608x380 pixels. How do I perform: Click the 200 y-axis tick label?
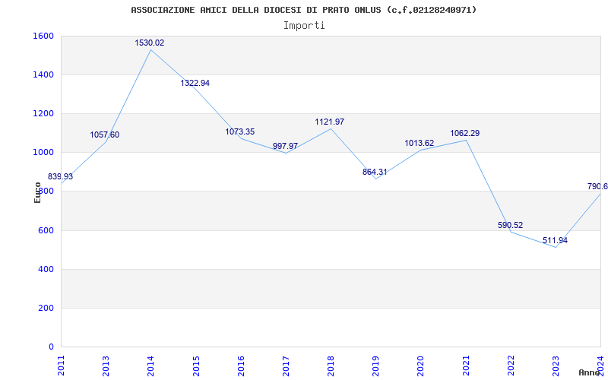point(46,308)
